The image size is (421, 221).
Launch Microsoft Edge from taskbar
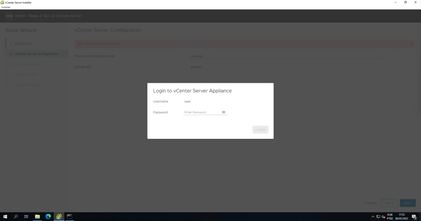tap(48, 216)
